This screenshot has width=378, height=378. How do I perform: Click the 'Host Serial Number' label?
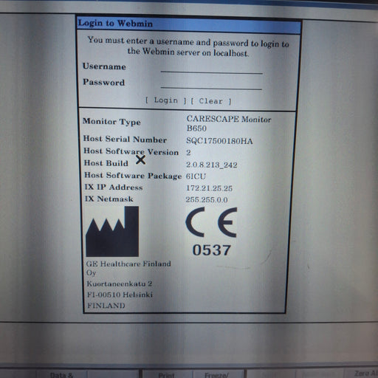(125, 140)
